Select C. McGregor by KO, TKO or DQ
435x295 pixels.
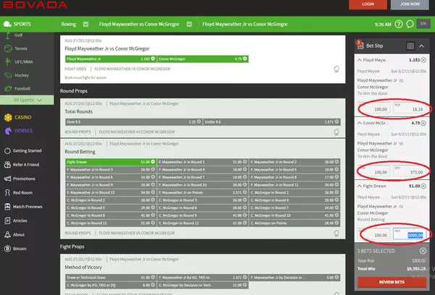(x=111, y=285)
